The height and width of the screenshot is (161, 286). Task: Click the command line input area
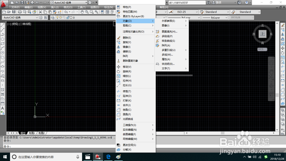(x=60, y=146)
